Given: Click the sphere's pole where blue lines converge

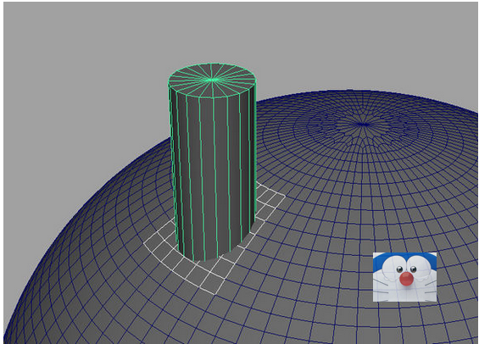Looking at the screenshot, I should [x=363, y=125].
